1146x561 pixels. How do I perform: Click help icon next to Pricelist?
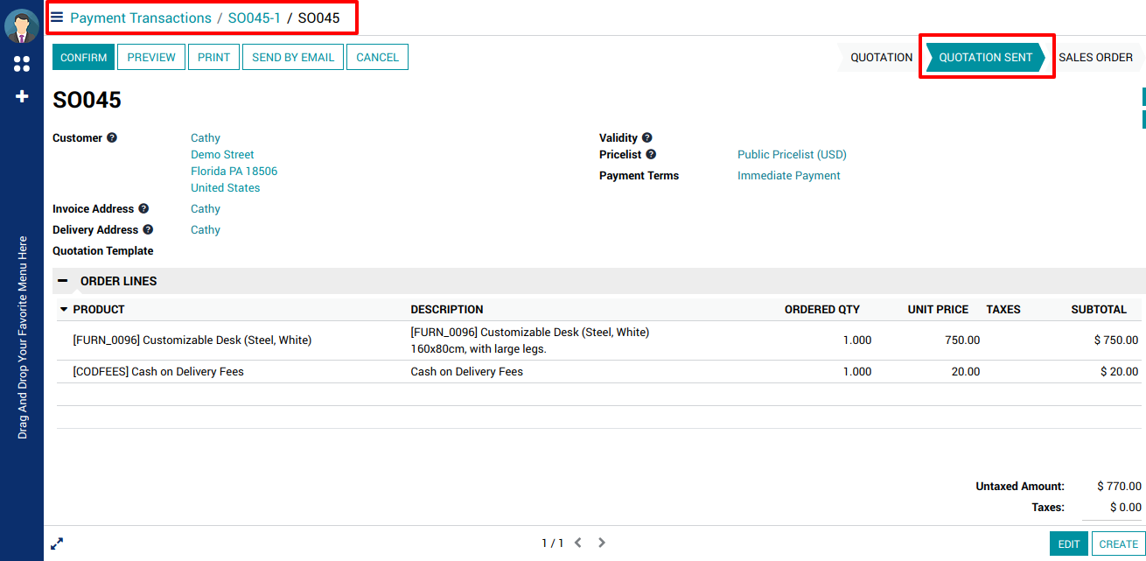pyautogui.click(x=651, y=154)
